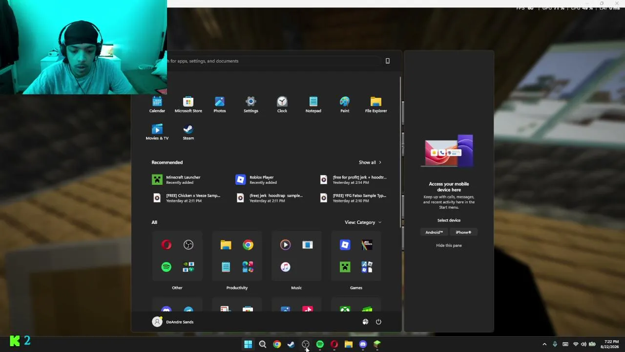Open Opera in the Other category

point(167,245)
